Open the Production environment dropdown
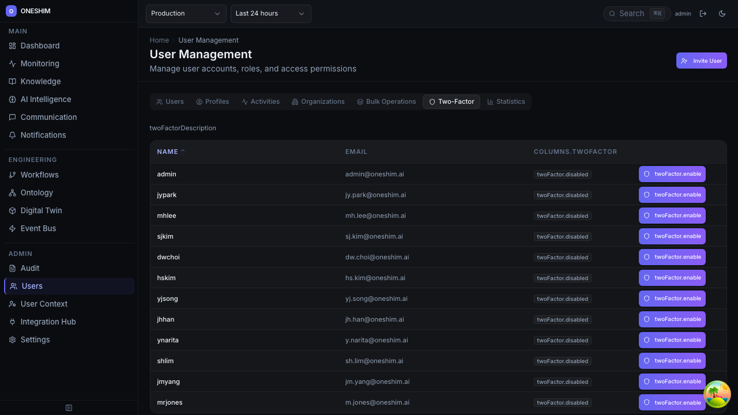The height and width of the screenshot is (415, 738). [186, 14]
